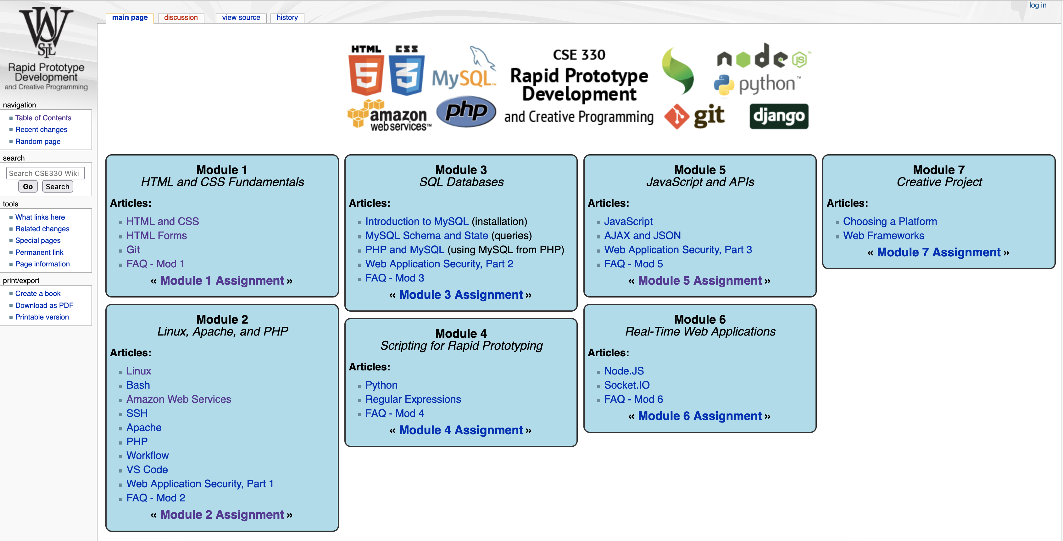Open the SSH article
The width and height of the screenshot is (1063, 541).
pyautogui.click(x=137, y=413)
